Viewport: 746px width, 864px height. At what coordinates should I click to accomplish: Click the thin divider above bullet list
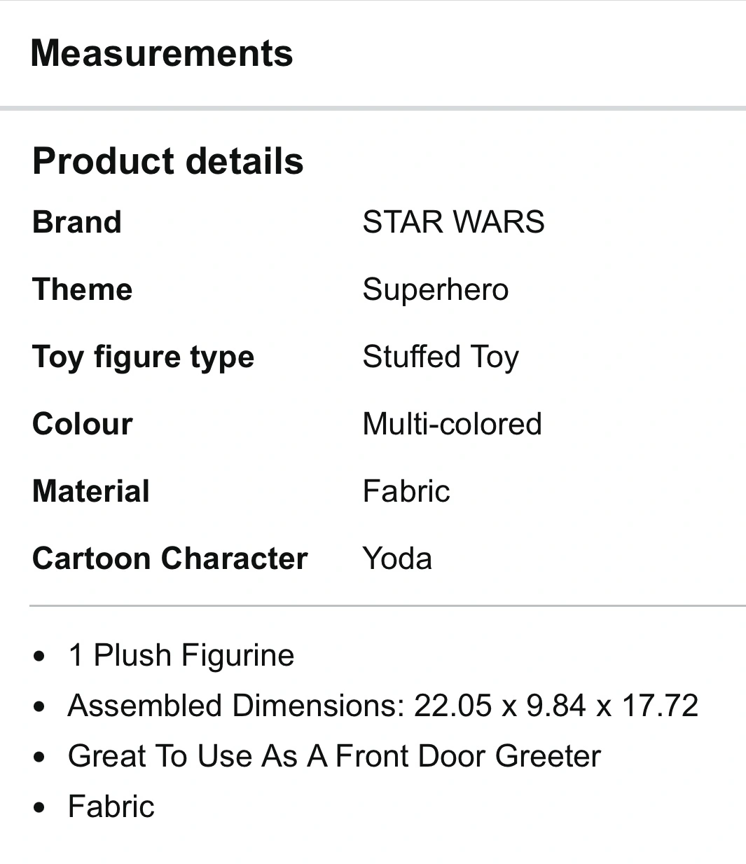pyautogui.click(x=387, y=605)
